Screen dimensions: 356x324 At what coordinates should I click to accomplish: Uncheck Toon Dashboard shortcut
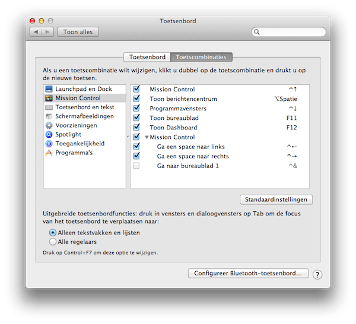coord(136,127)
